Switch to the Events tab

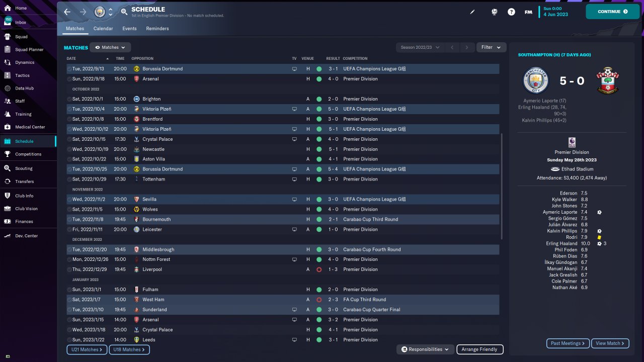click(x=129, y=29)
